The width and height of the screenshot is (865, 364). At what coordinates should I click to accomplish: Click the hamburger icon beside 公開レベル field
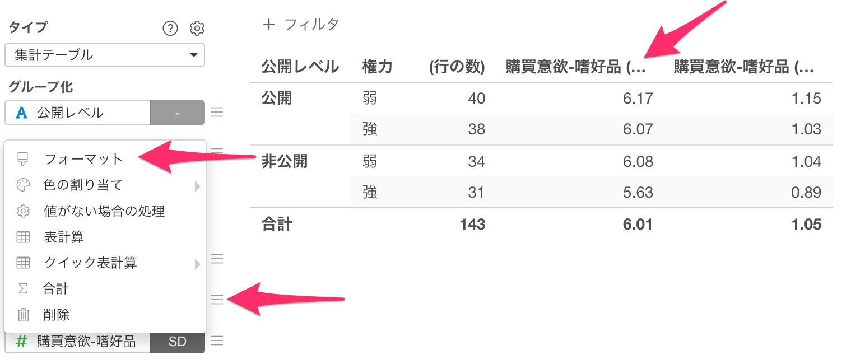(217, 112)
